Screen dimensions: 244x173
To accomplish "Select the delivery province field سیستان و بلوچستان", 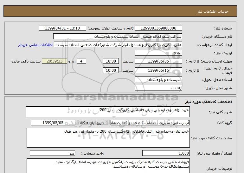I will [x=158, y=80].
